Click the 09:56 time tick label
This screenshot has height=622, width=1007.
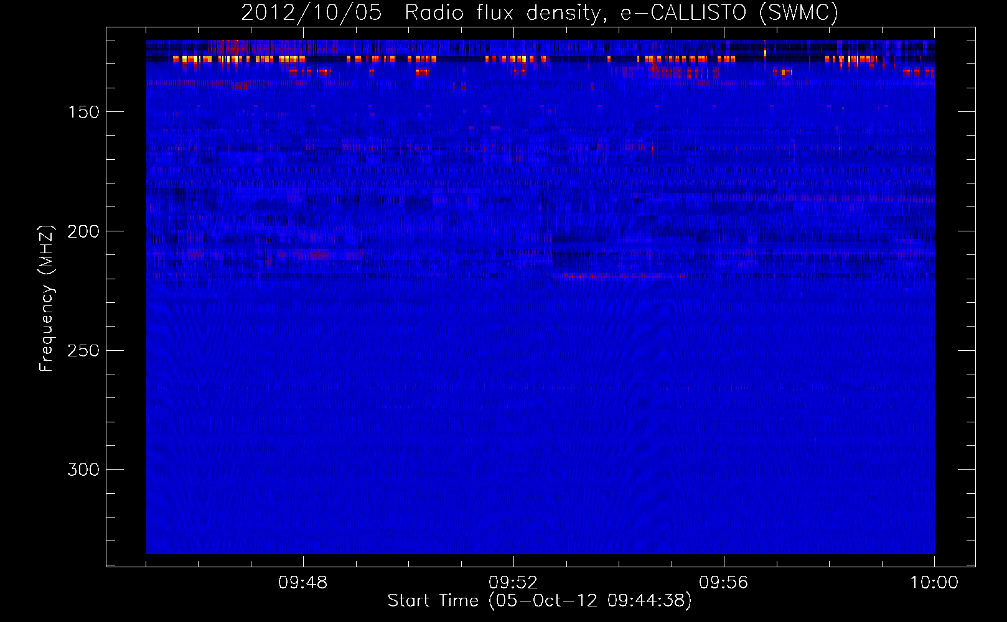click(724, 583)
